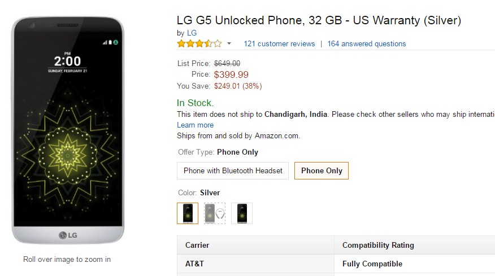This screenshot has width=495, height=276.
Task: Click the large LG G5 product image
Action: click(x=68, y=130)
